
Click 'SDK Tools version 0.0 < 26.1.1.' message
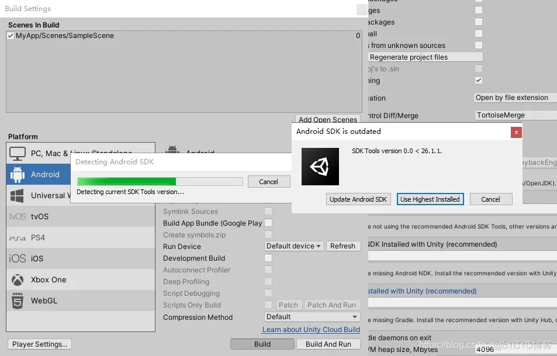click(x=397, y=151)
